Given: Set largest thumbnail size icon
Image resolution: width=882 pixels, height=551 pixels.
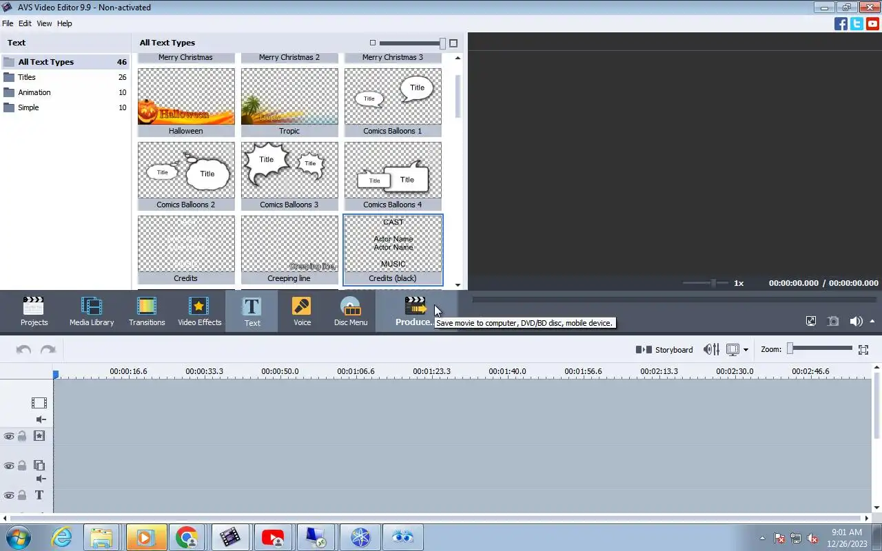Looking at the screenshot, I should 453,43.
